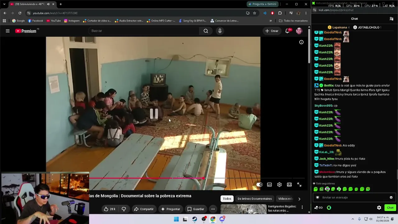This screenshot has height=224, width=398.
Task: Click the 'Pregunta a Gemini' button
Action: tap(262, 4)
